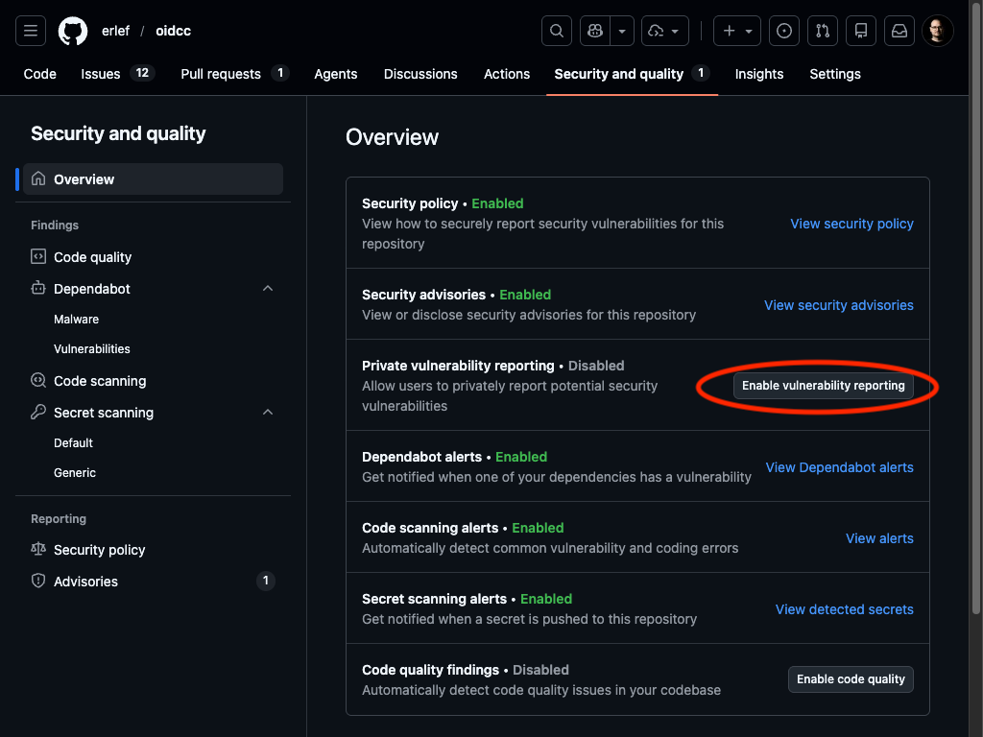Switch to the Actions tab

[507, 74]
